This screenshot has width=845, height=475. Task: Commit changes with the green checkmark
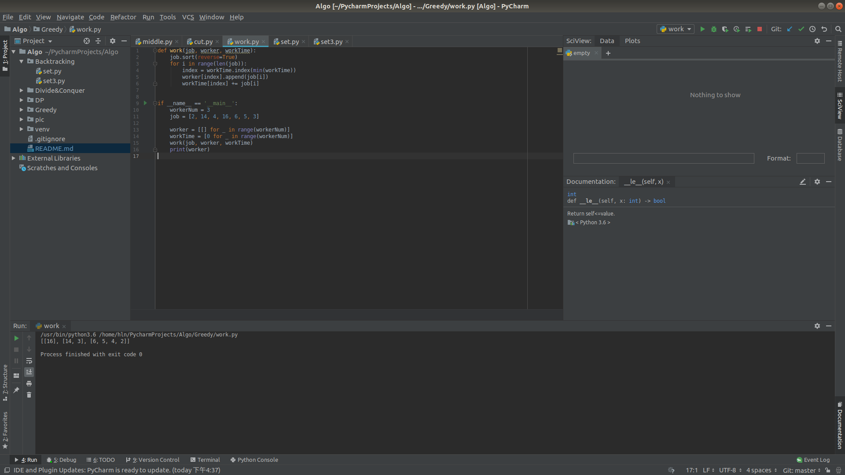click(x=801, y=29)
